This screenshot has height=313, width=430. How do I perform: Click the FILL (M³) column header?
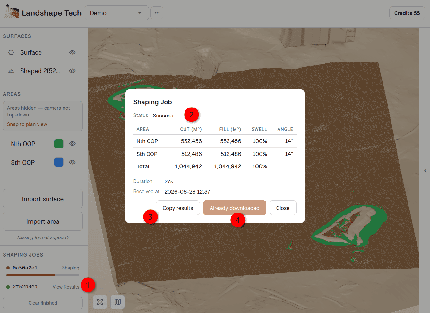coord(230,129)
